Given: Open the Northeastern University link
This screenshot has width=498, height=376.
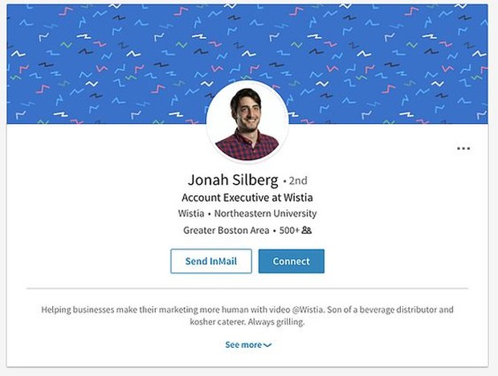Looking at the screenshot, I should pyautogui.click(x=265, y=214).
